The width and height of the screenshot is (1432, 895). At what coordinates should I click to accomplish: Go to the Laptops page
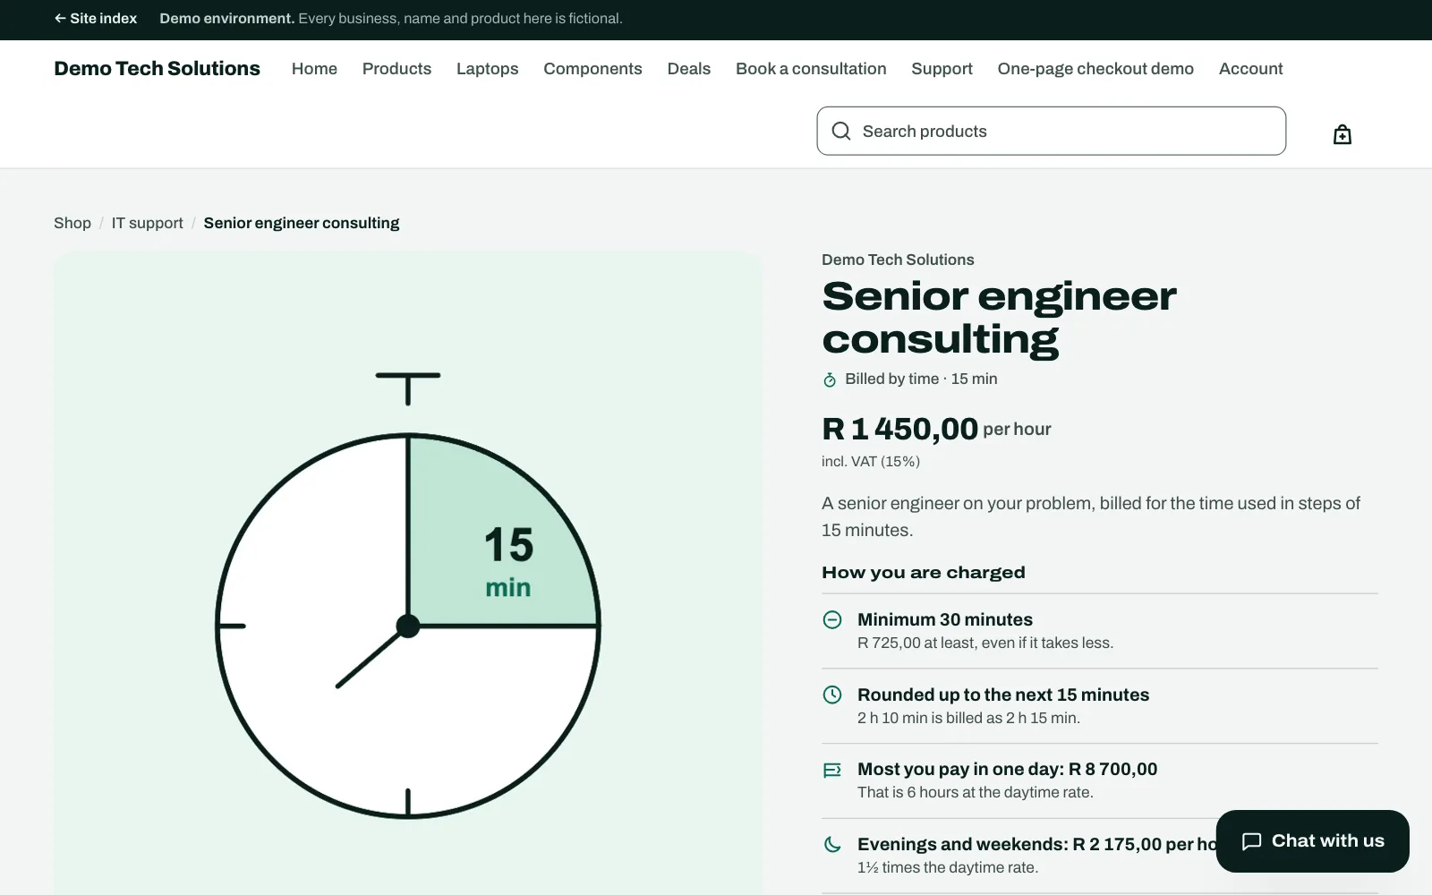coord(487,69)
